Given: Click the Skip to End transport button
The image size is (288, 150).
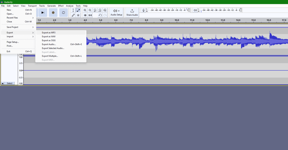Looking at the screenshot, I should pyautogui.click(x=43, y=13).
